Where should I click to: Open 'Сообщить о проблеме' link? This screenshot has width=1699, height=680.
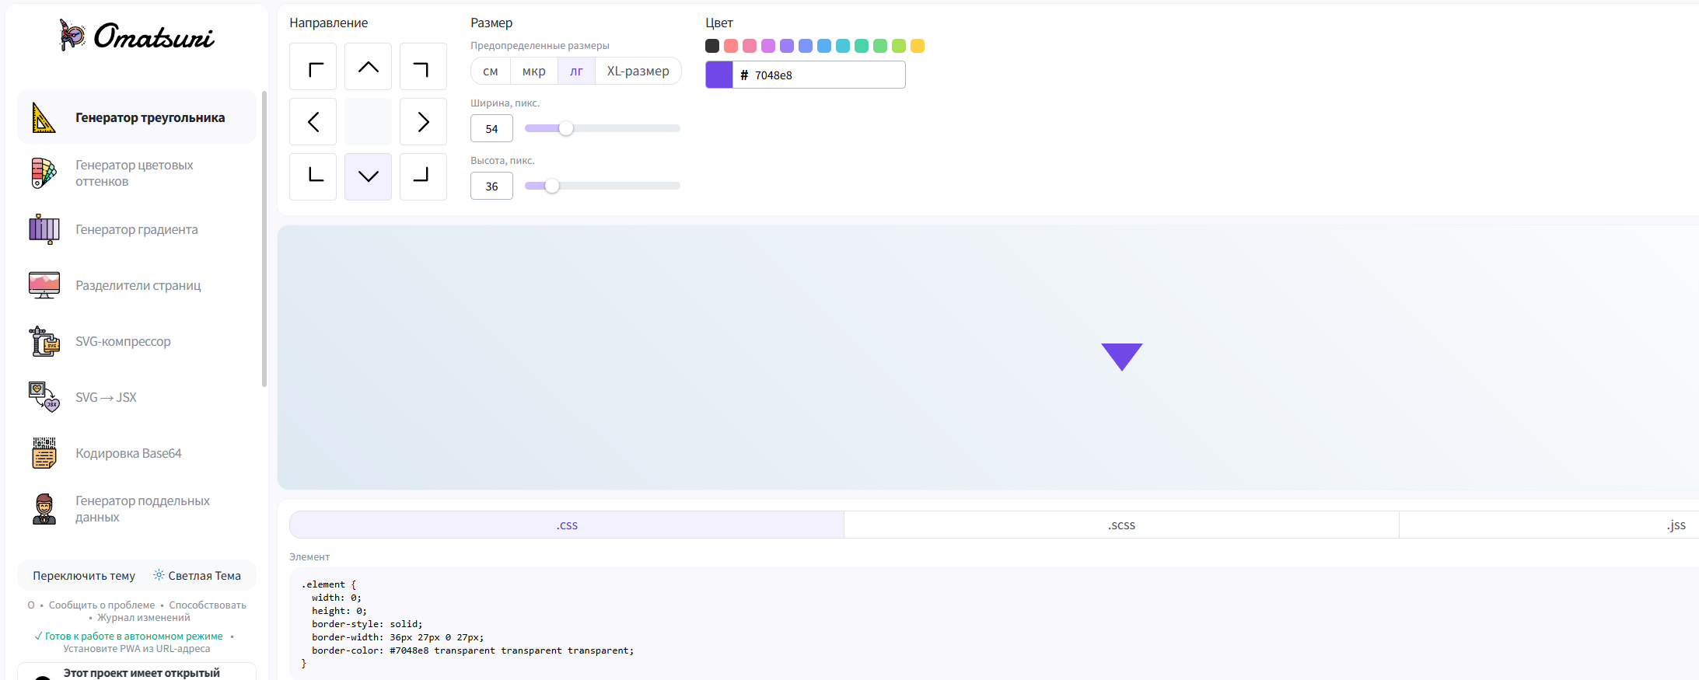pos(102,605)
